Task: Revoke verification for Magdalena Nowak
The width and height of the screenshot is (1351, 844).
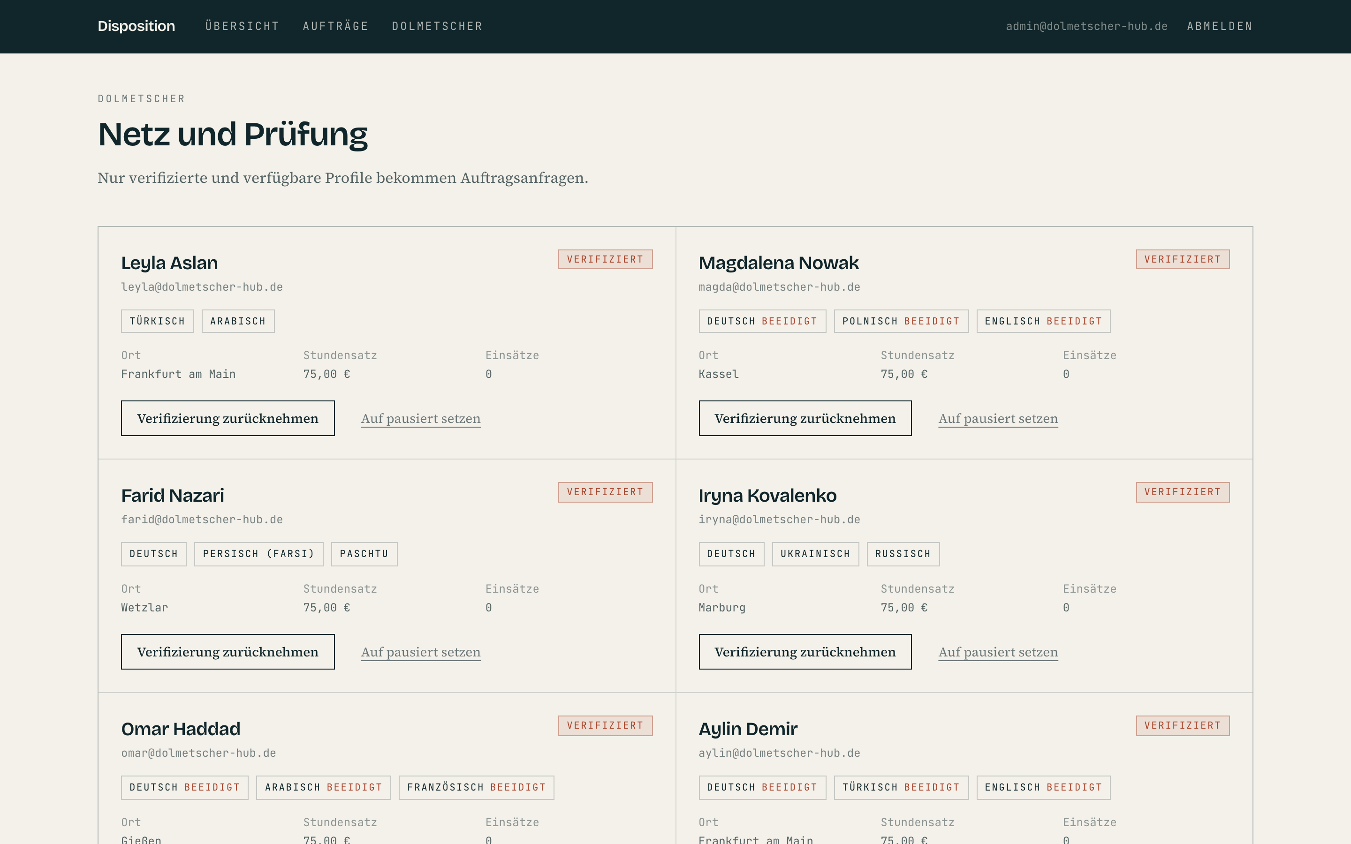Action: (805, 418)
